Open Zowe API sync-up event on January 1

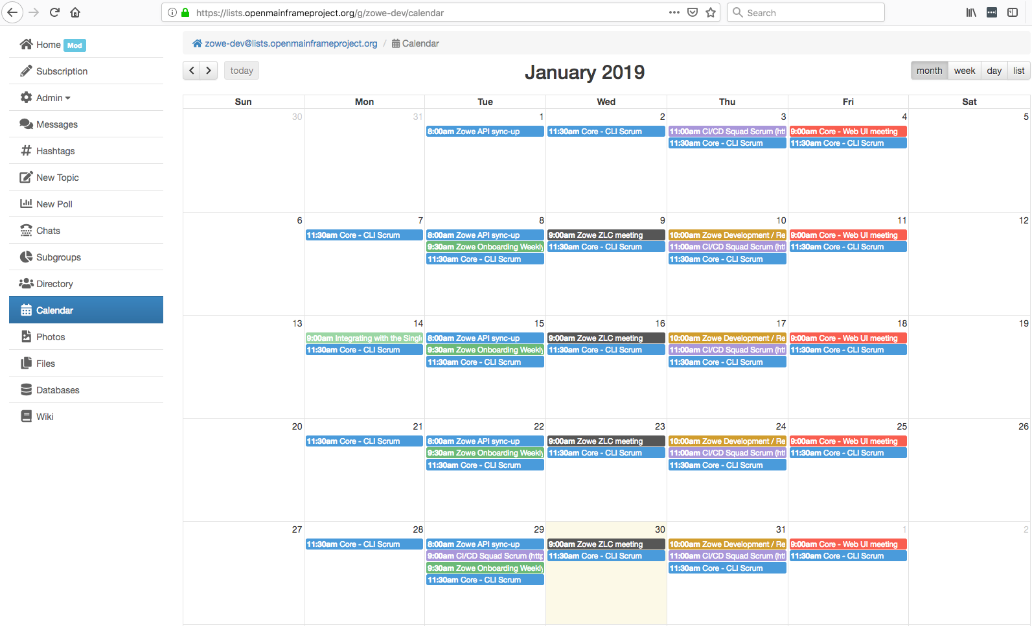pos(485,132)
